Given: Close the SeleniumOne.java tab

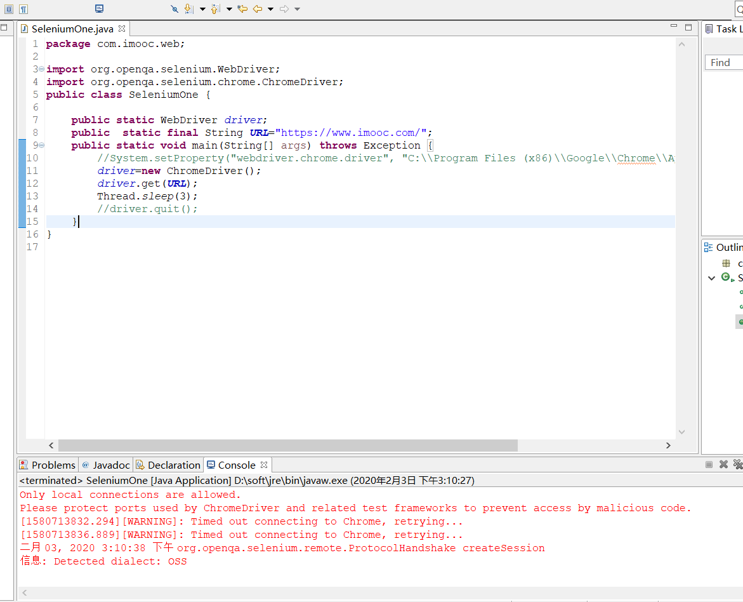Looking at the screenshot, I should [x=122, y=29].
